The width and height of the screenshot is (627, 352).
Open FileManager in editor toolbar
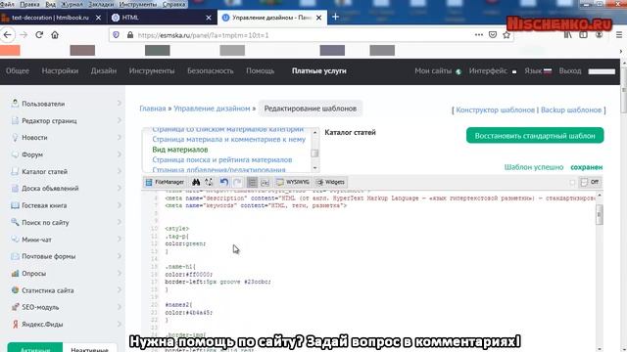pos(165,182)
